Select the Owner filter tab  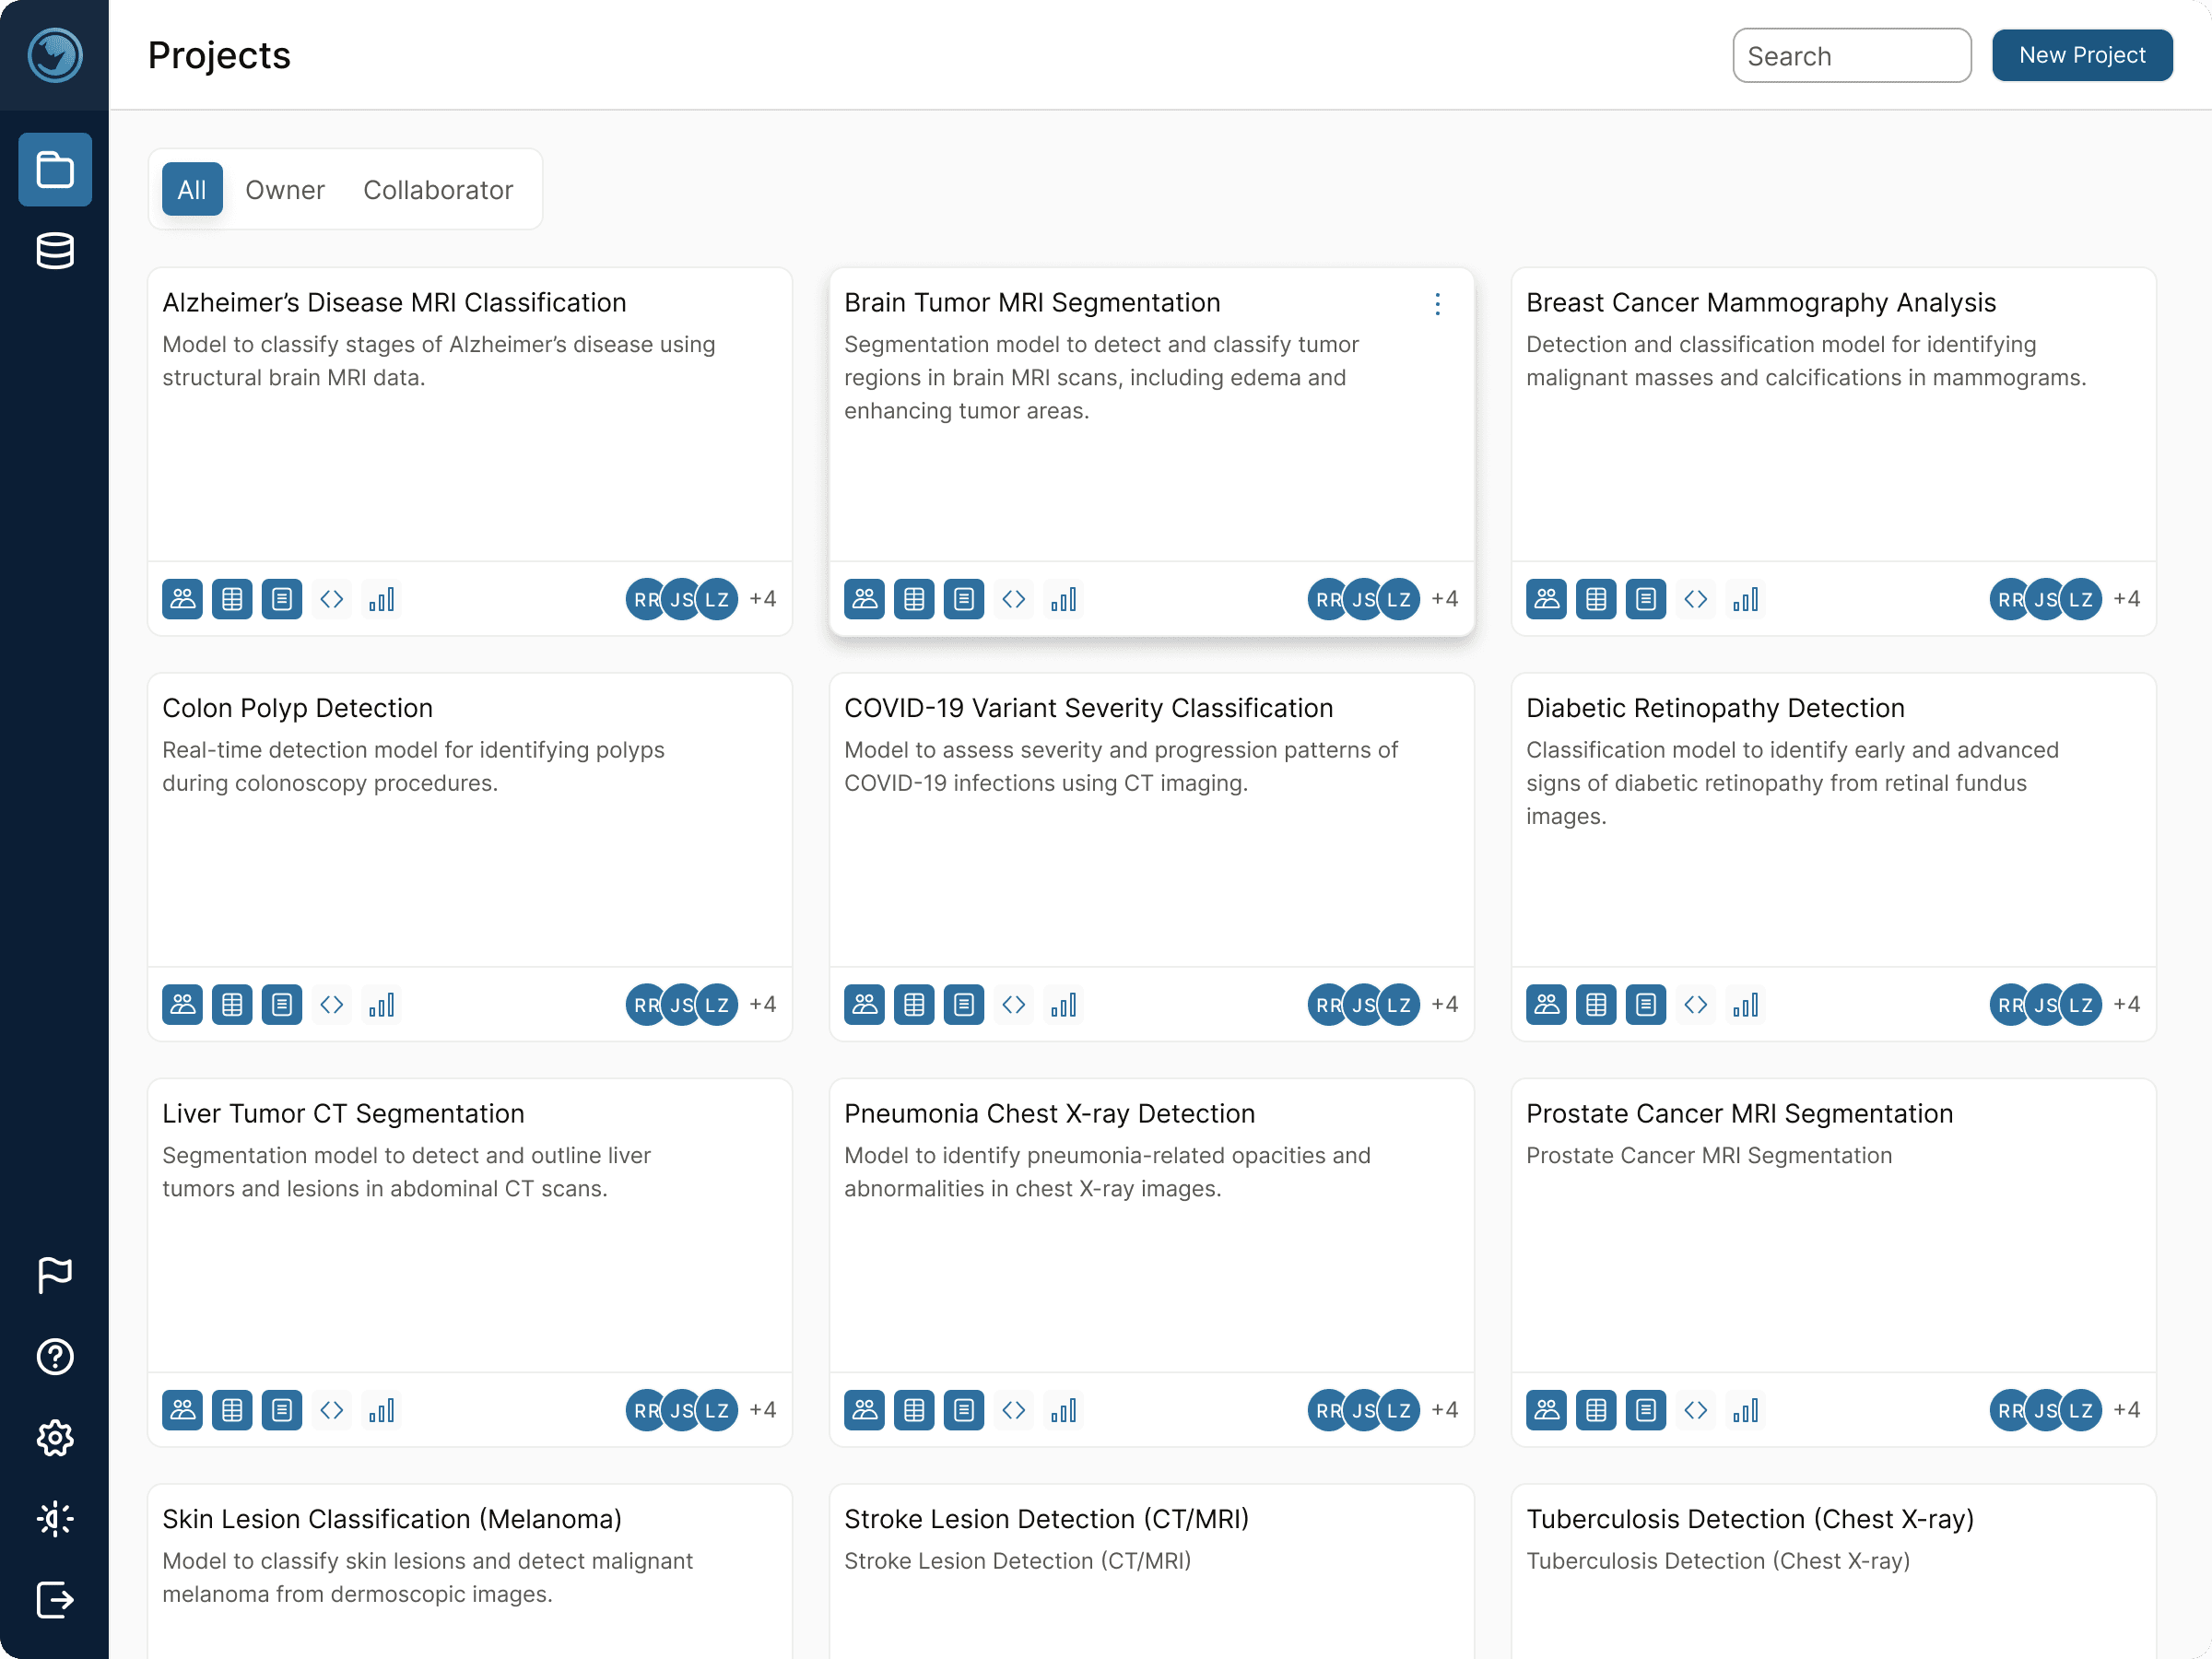pos(285,190)
